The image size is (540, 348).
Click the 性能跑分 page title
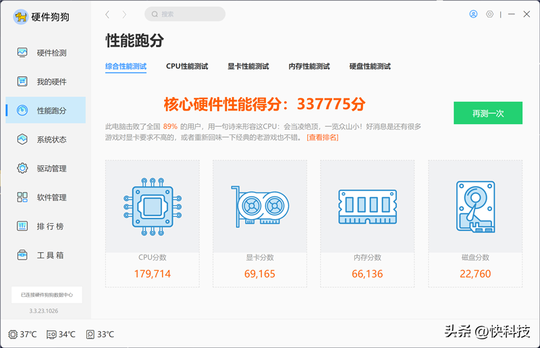134,40
